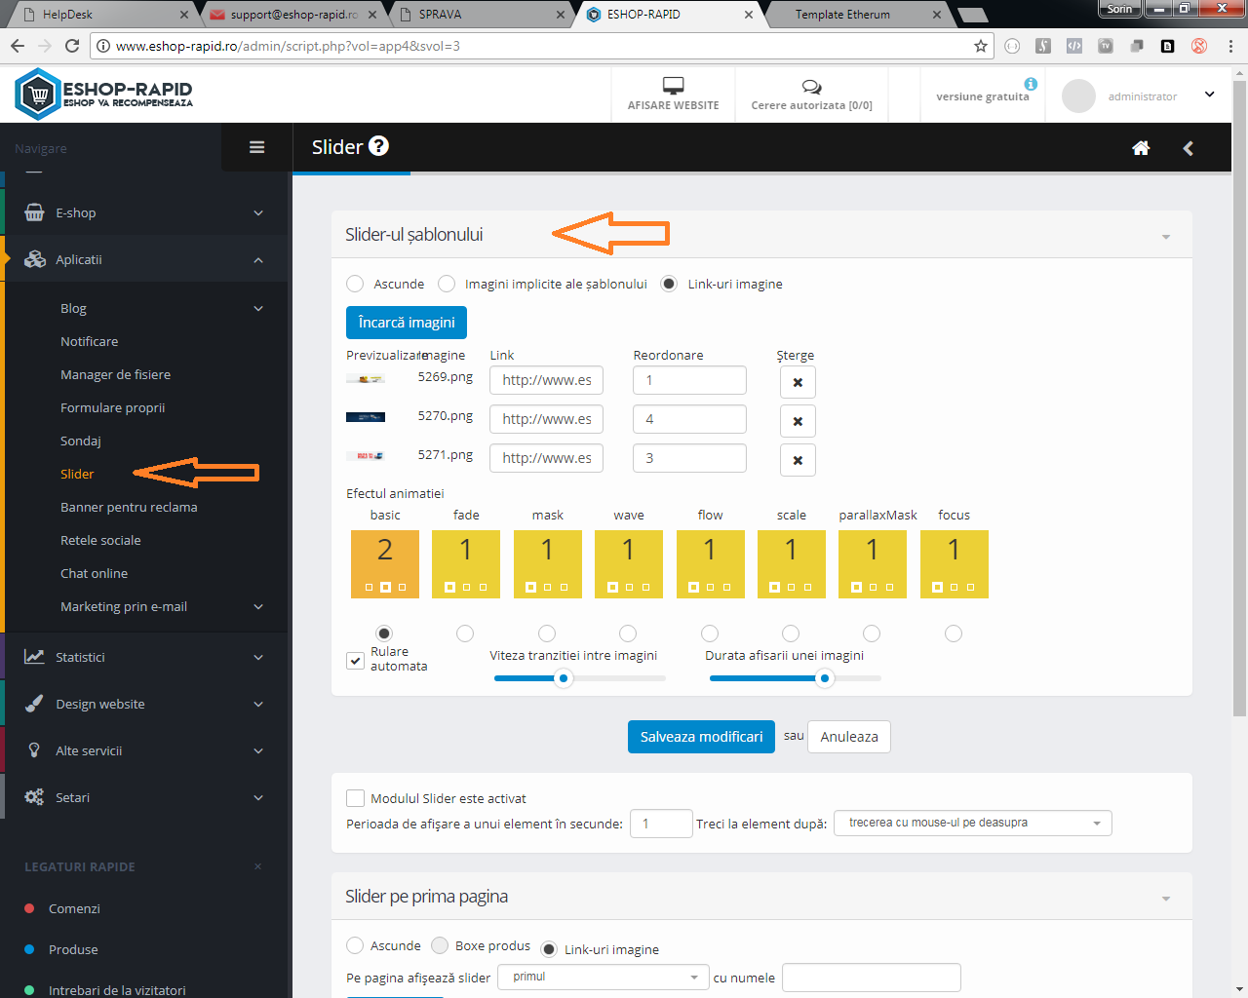1248x998 pixels.
Task: Click the Statistici chart icon
Action: click(x=34, y=657)
